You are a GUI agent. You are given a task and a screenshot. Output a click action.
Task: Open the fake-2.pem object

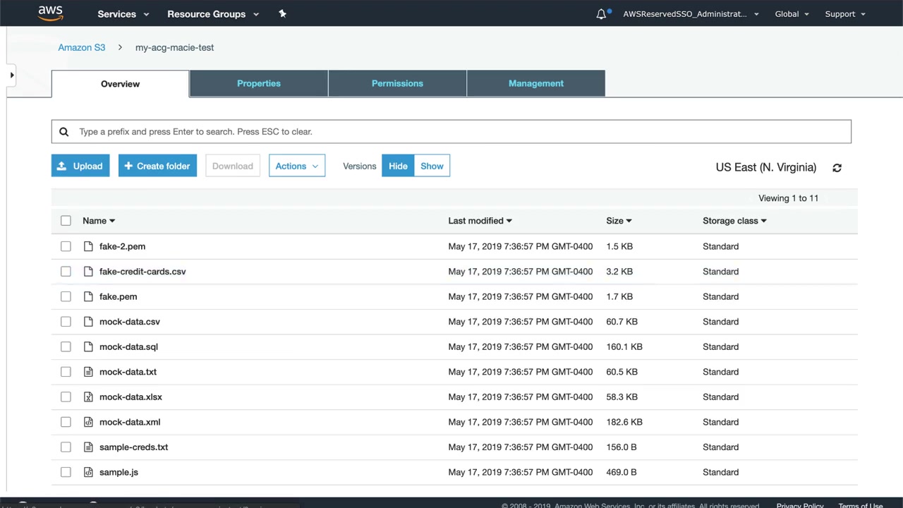tap(122, 246)
